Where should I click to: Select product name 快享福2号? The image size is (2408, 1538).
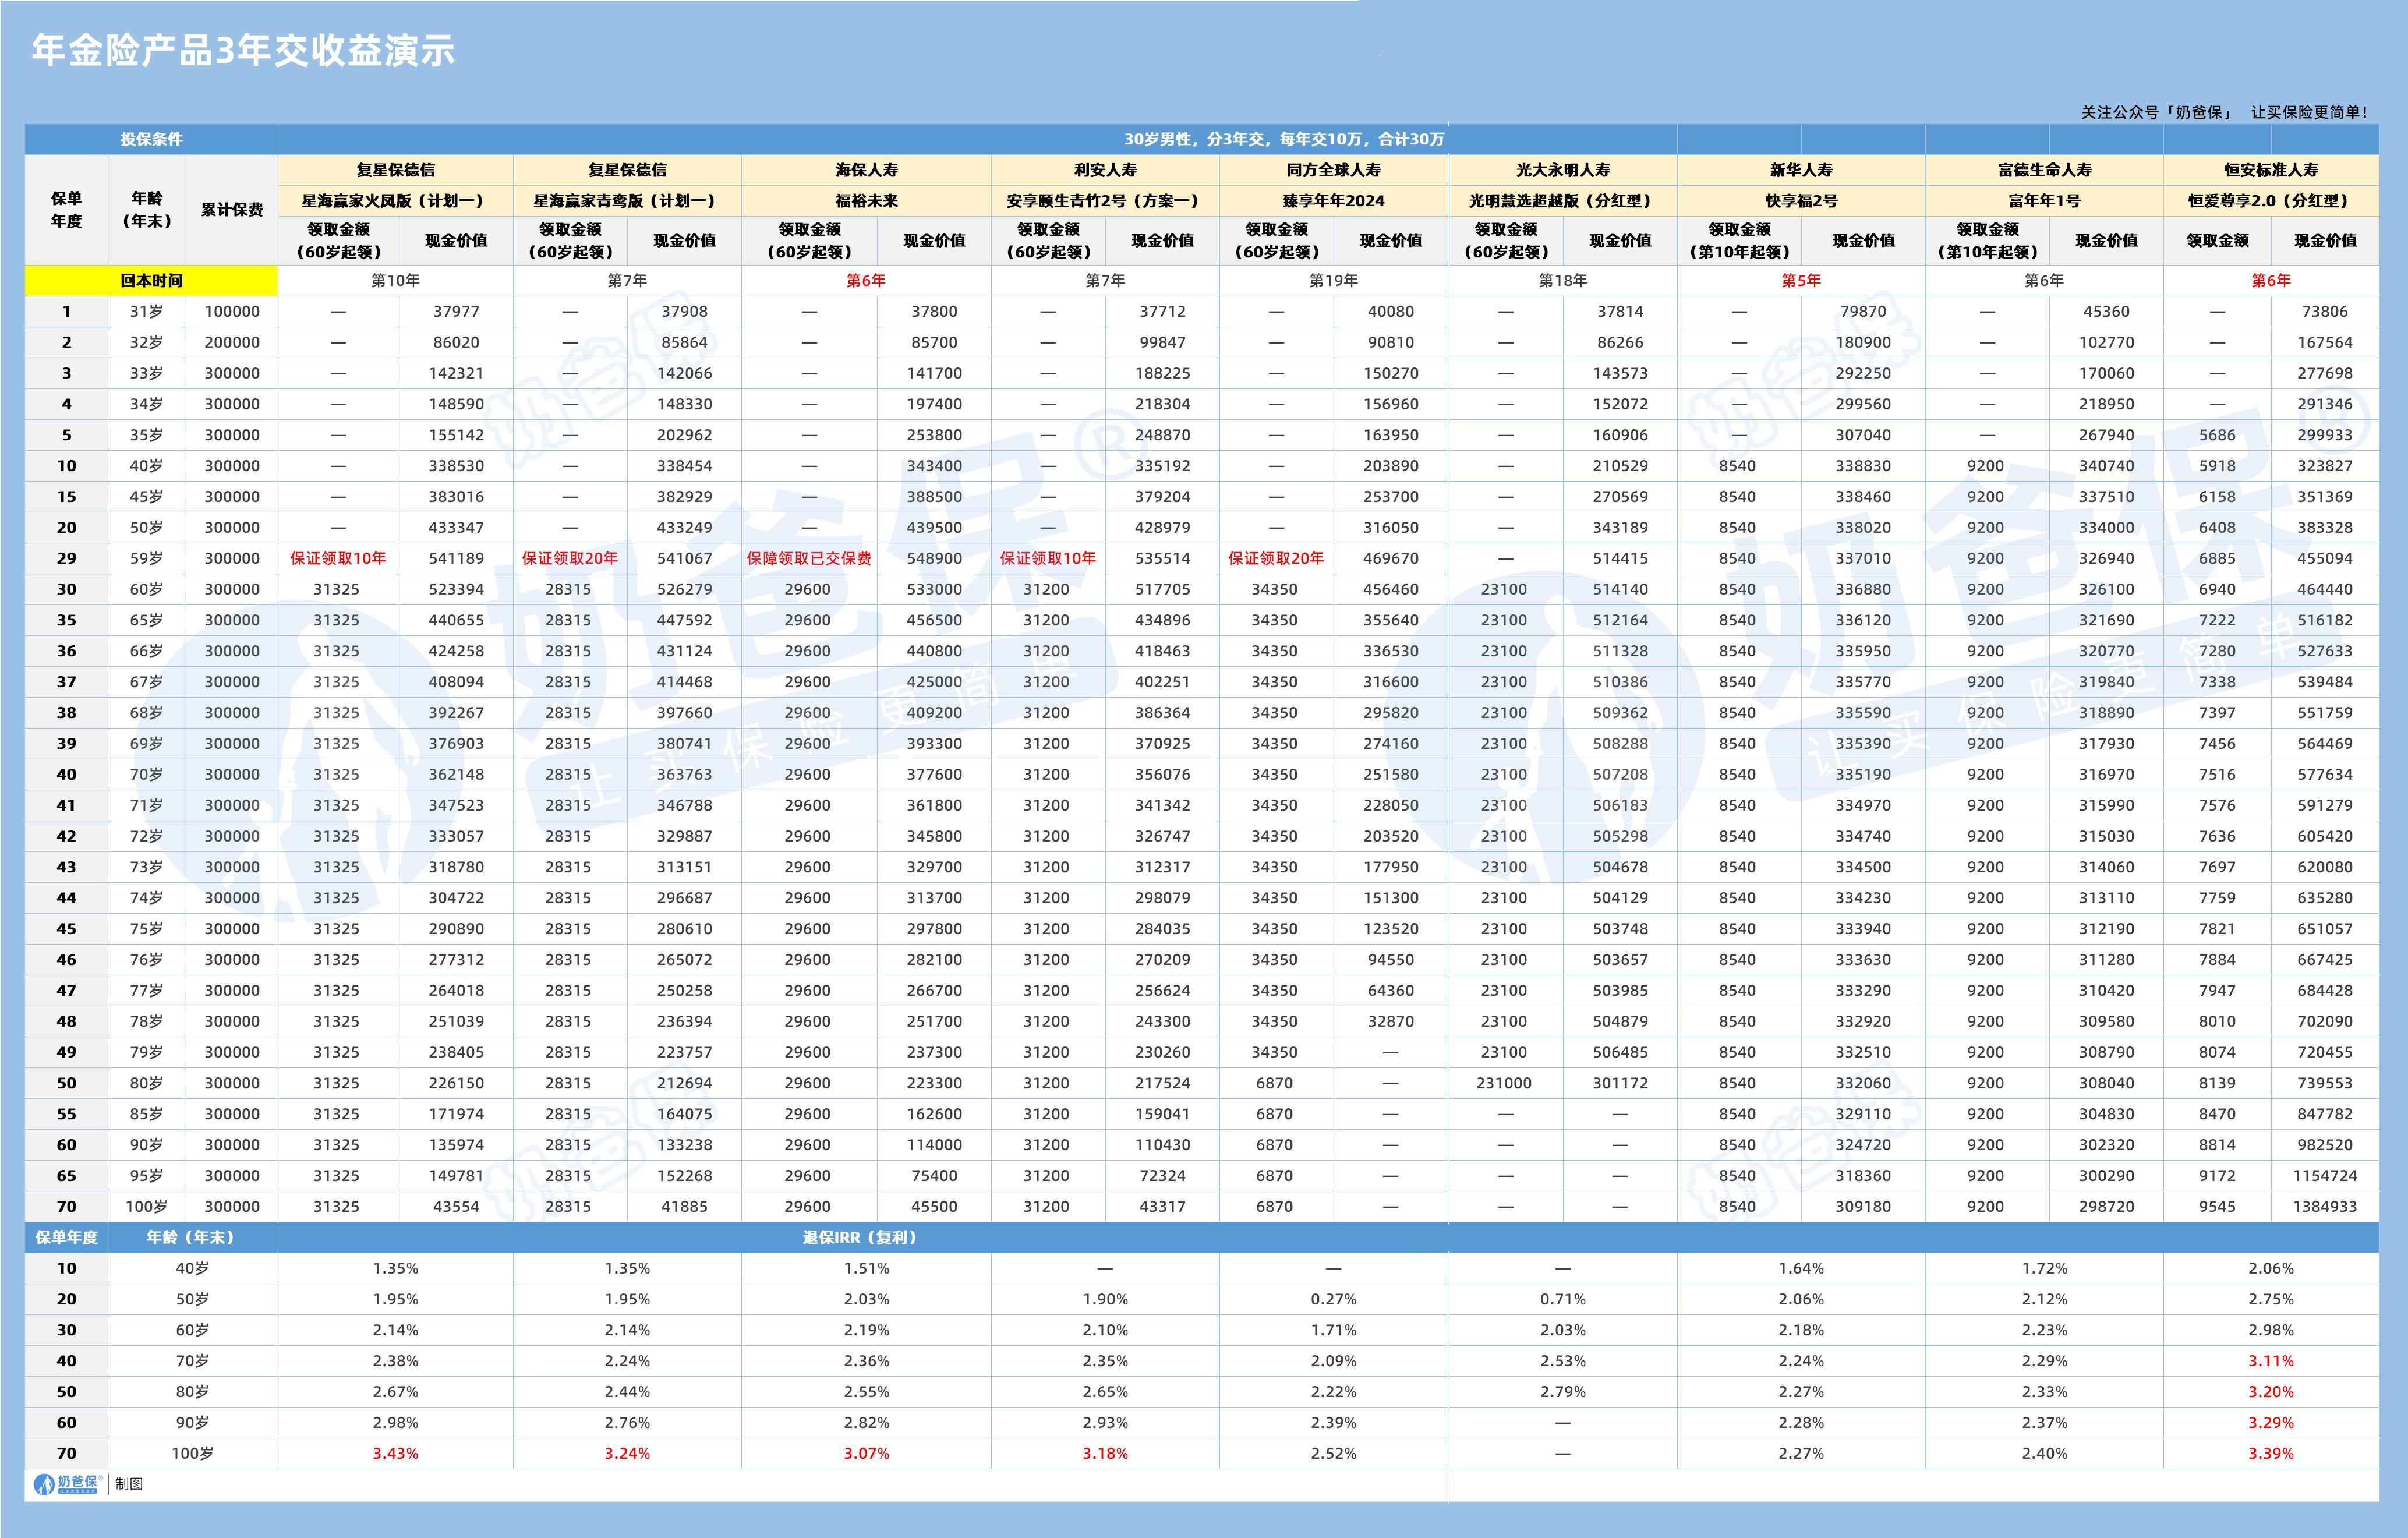tap(1801, 201)
